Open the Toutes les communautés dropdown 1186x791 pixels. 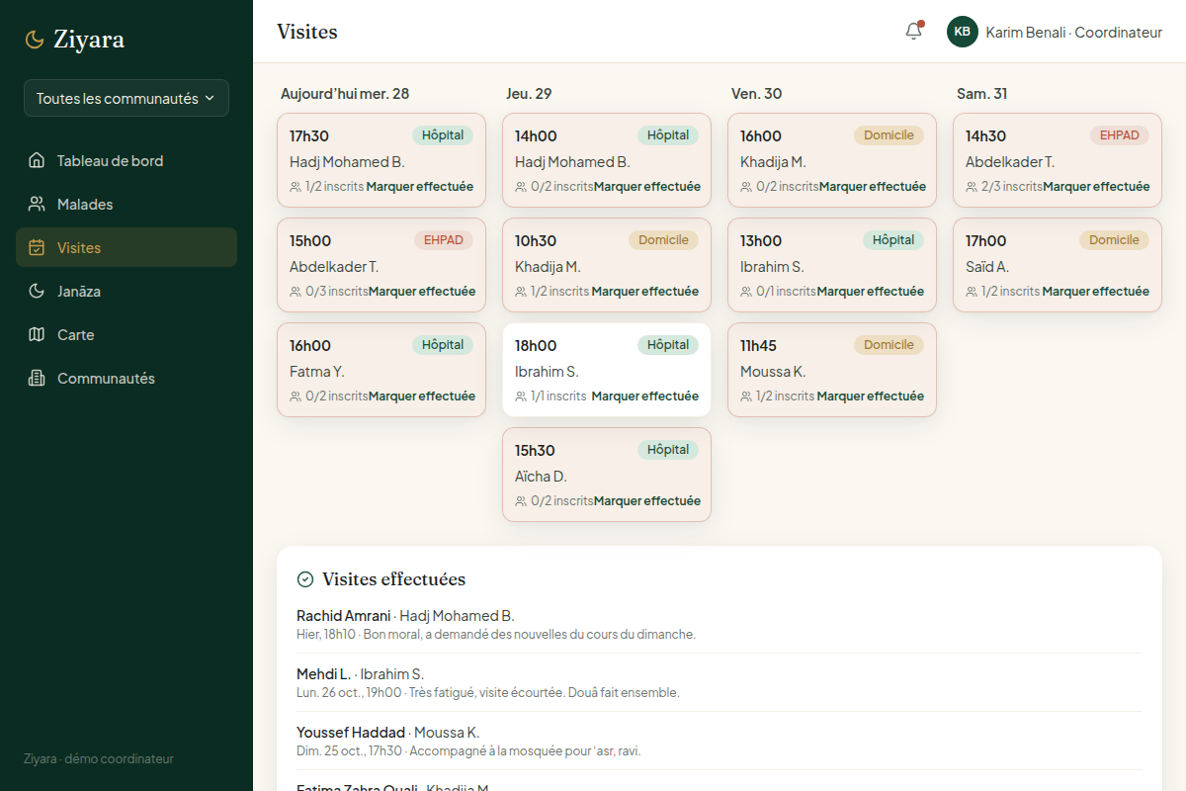[x=127, y=98]
